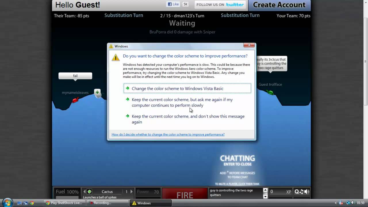This screenshot has width=368, height=207.
Task: Open the Cactus weapon selector label
Action: point(107,191)
